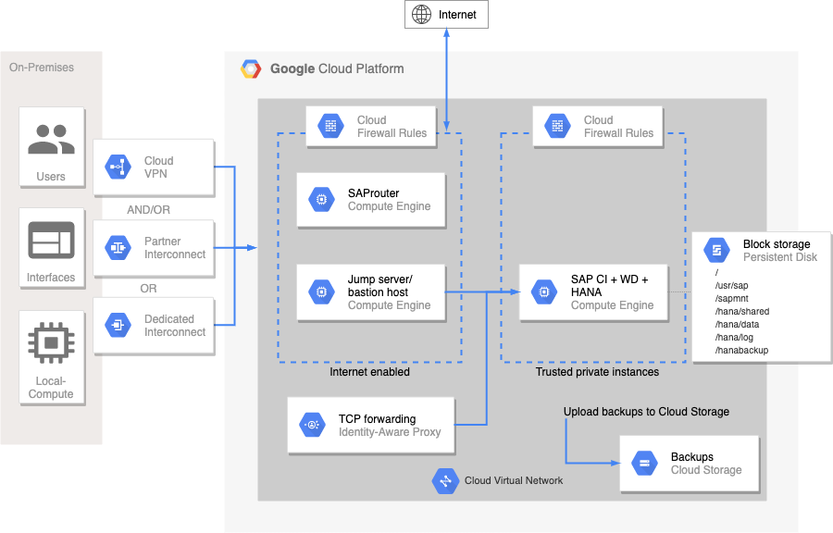Screen dimensions: 833x533
Task: Select the /usr/sap path
Action: (731, 286)
